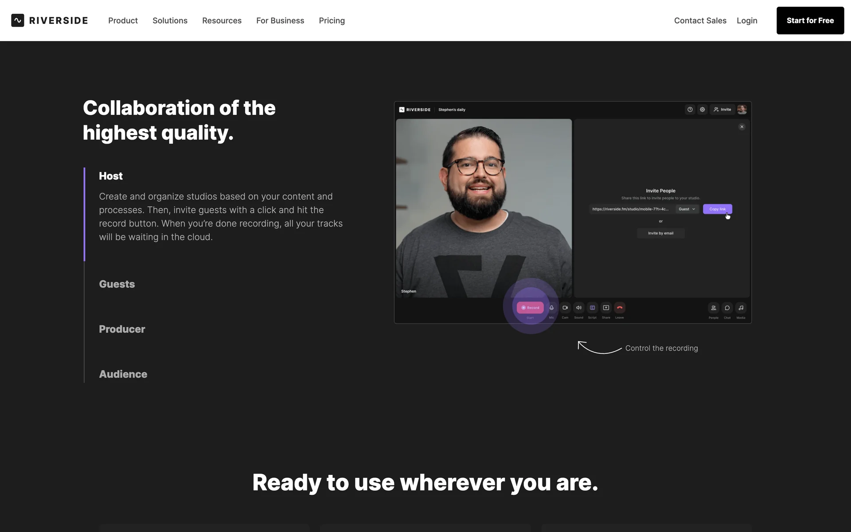Click the Riverside logo icon
851x532 pixels.
coord(18,20)
